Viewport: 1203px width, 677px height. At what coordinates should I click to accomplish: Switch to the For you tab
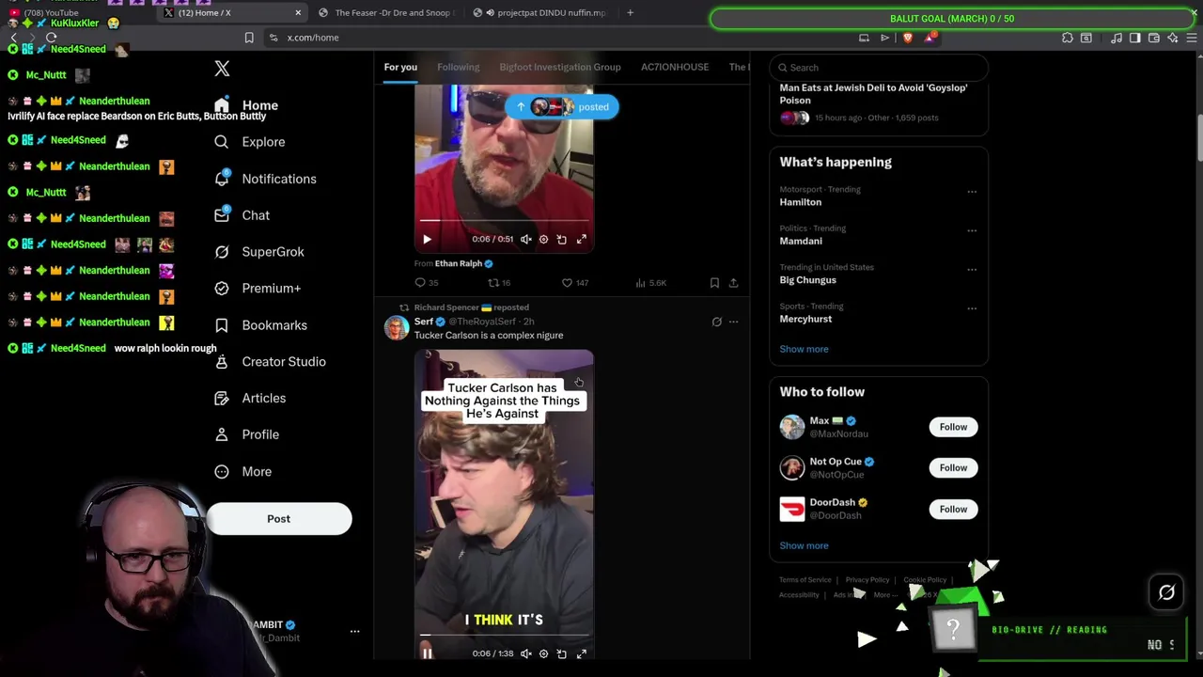[400, 67]
